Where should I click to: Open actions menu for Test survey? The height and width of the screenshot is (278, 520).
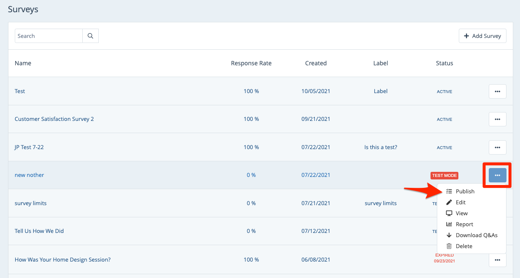tap(497, 91)
